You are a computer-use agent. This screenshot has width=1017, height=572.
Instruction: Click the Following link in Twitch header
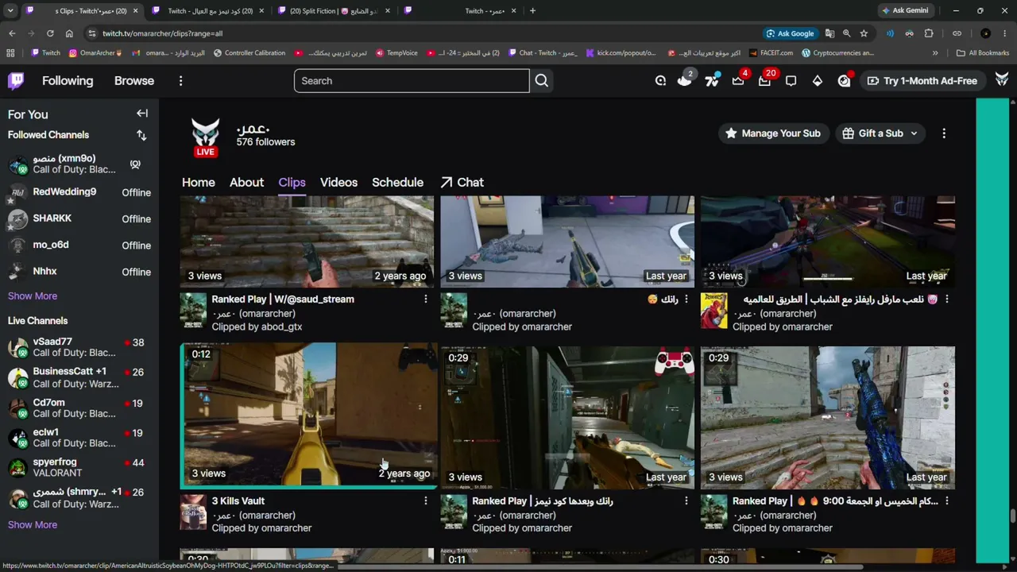68,80
